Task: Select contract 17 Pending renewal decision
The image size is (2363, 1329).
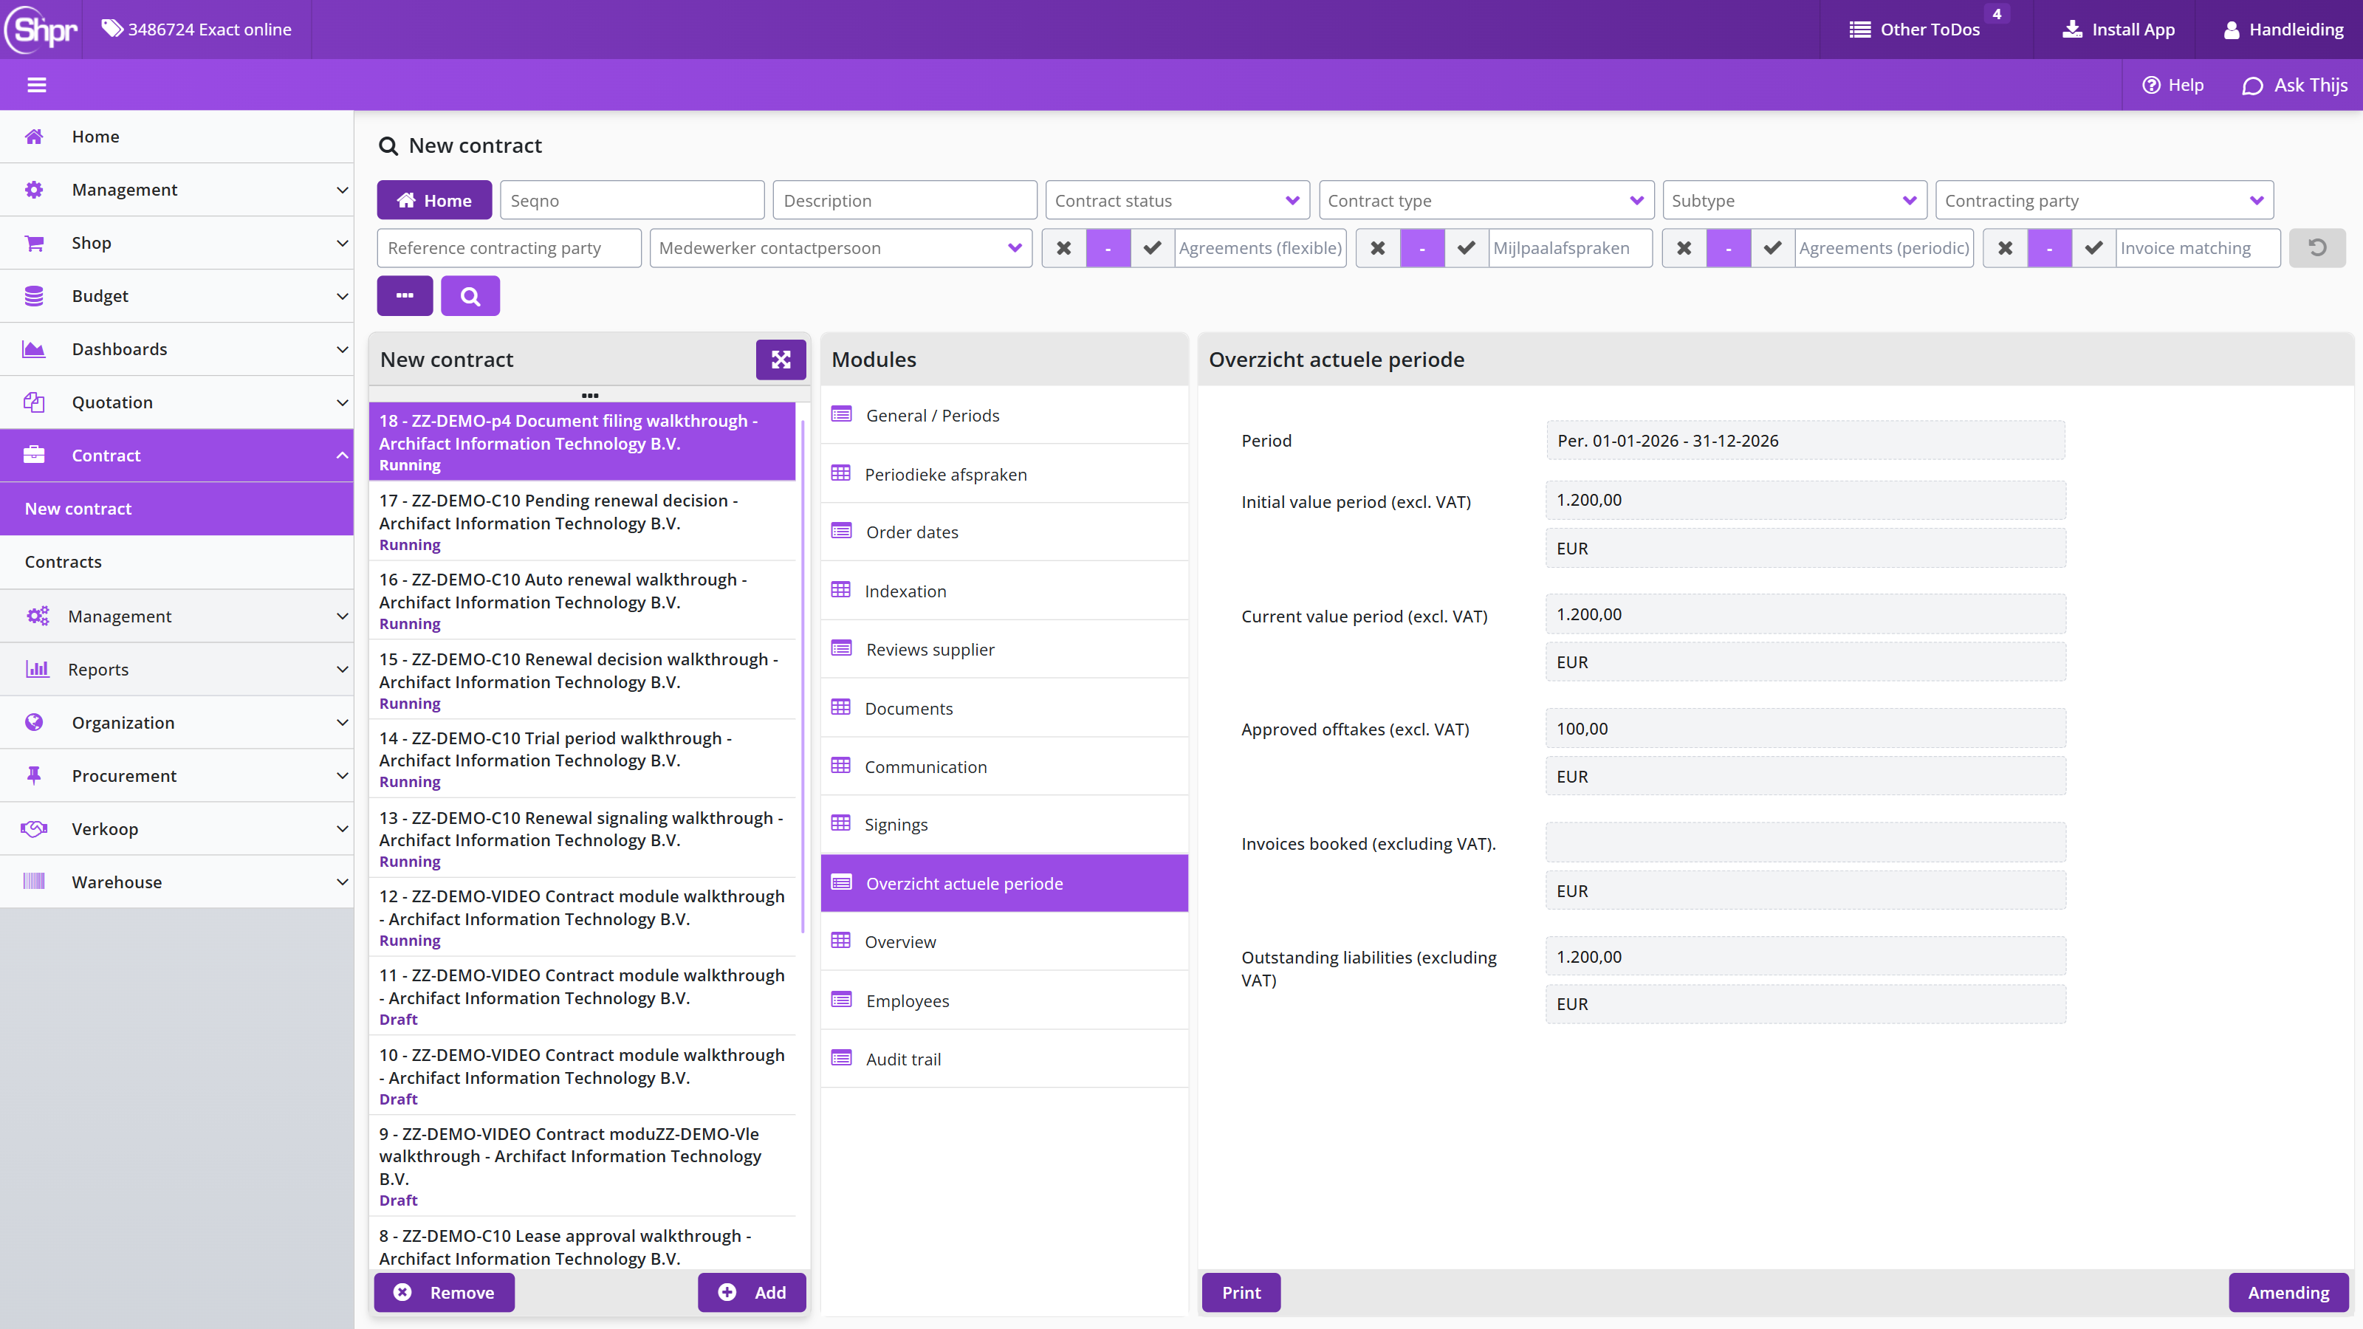Action: (x=583, y=522)
